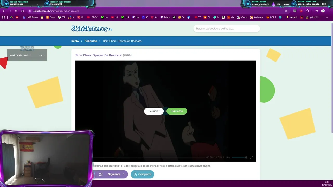The image size is (333, 187).
Task: Click breadcrumb text Shin Chan: Operación Rescate
Action: coord(122,41)
